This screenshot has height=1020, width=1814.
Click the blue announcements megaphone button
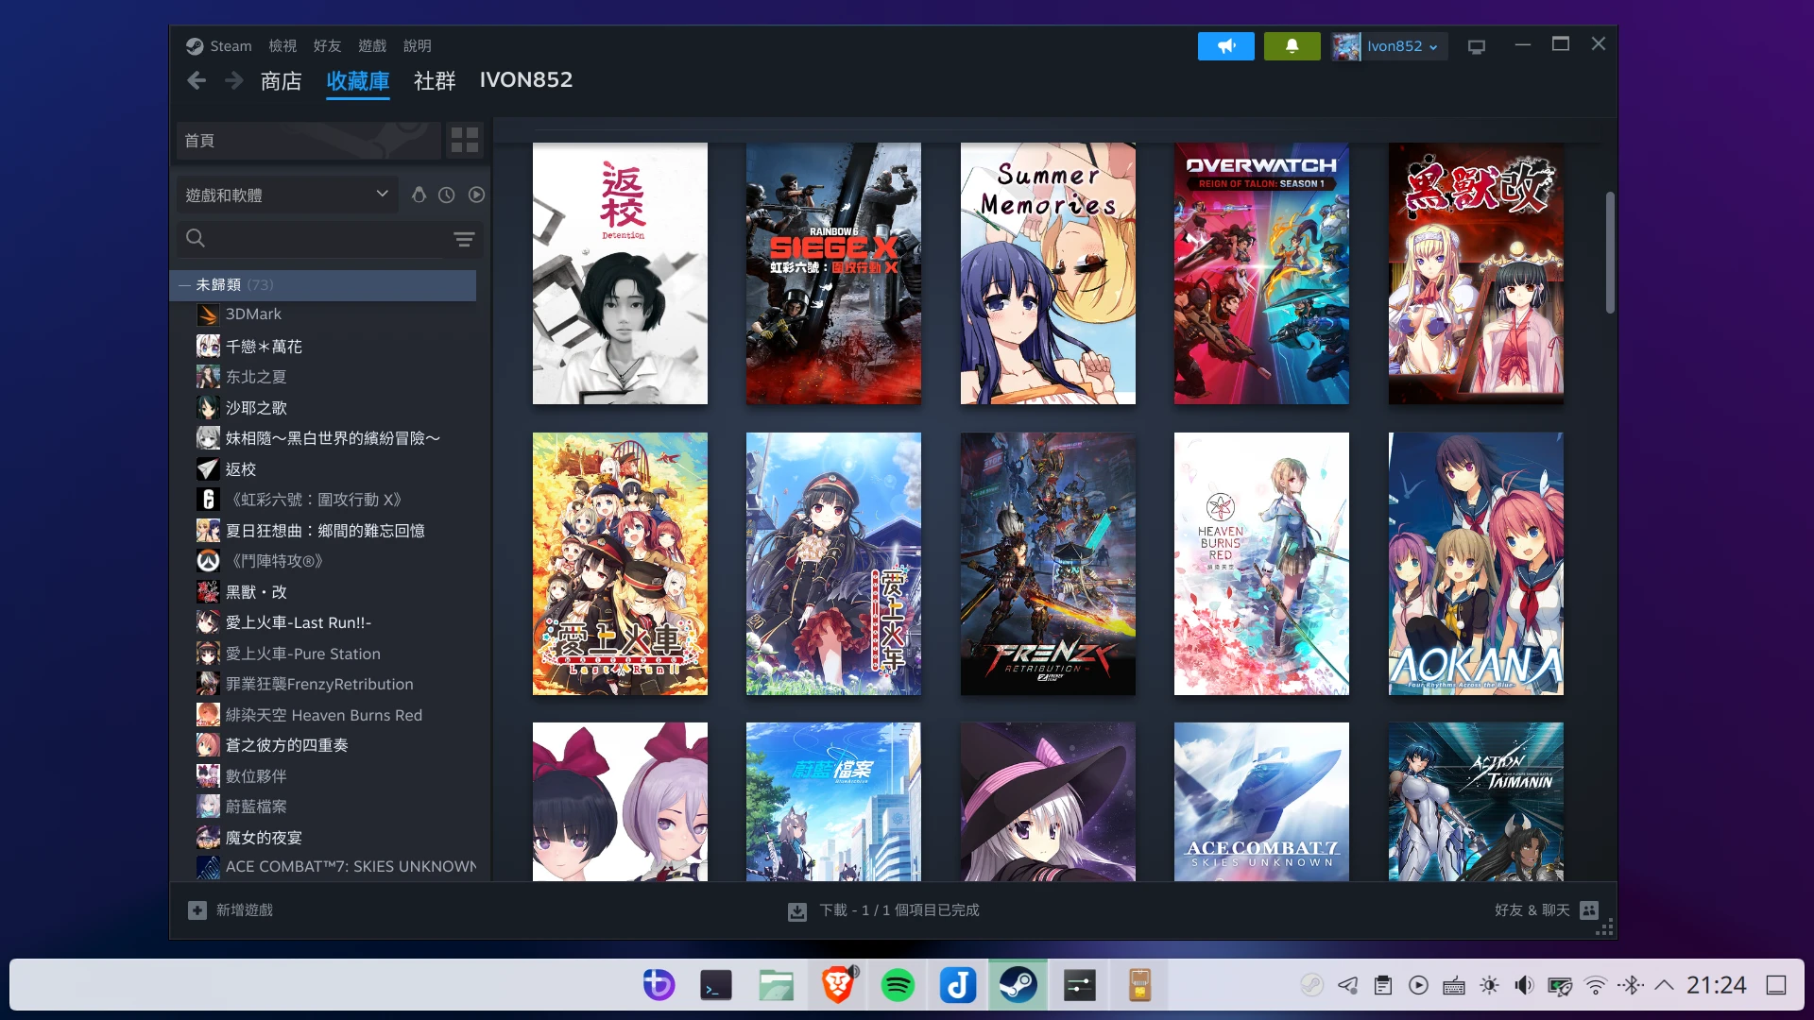click(x=1225, y=46)
